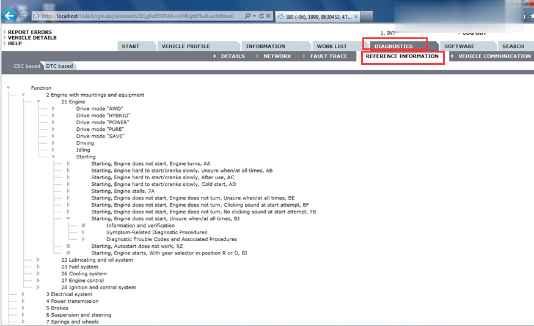The image size is (534, 326).
Task: Select Starting, Engine hard to start, Cold start, AD
Action: coord(164,184)
